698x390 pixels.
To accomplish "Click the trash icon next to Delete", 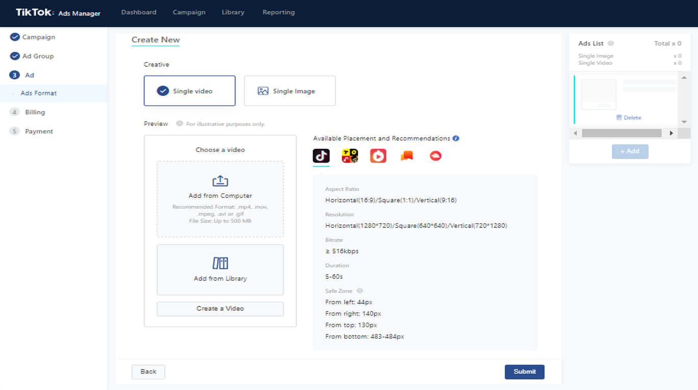I will (x=619, y=117).
